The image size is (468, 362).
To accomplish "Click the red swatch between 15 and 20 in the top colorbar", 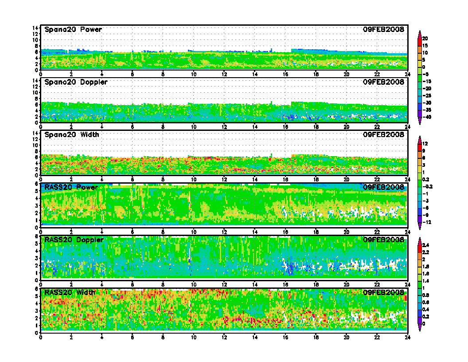I will click(x=420, y=42).
